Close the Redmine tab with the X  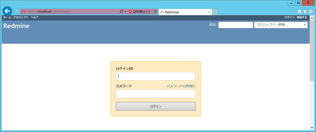[x=209, y=12]
